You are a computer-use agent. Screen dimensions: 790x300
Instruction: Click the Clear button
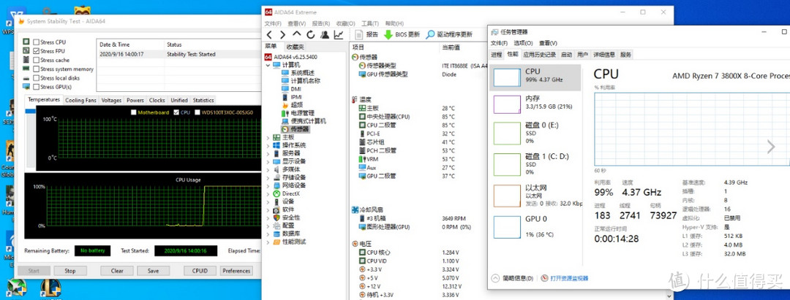point(117,271)
